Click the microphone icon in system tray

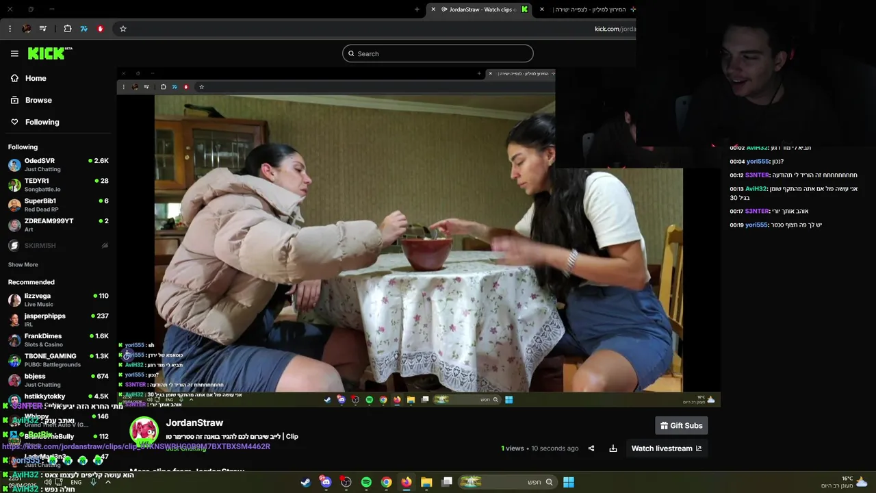click(94, 482)
